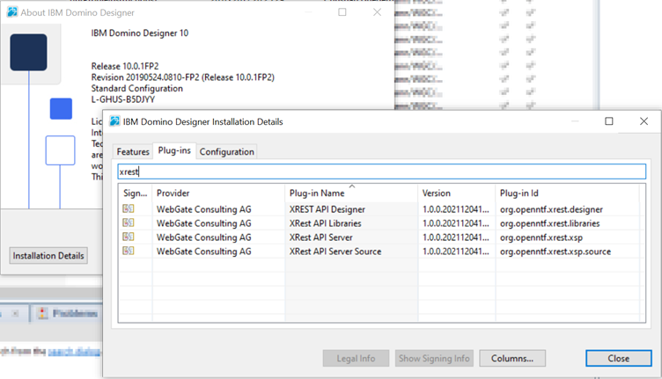
Task: Maximize the About IBM Domino Designer window
Action: click(x=342, y=12)
